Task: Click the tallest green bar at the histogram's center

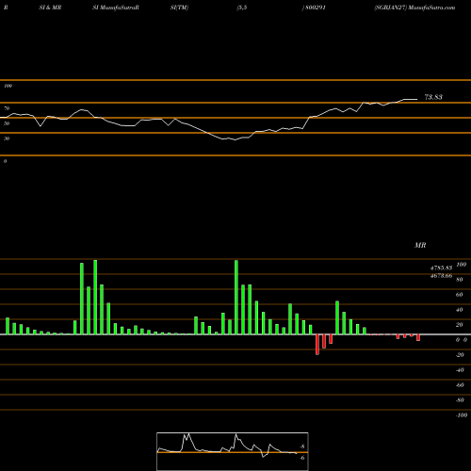Action: tap(236, 297)
